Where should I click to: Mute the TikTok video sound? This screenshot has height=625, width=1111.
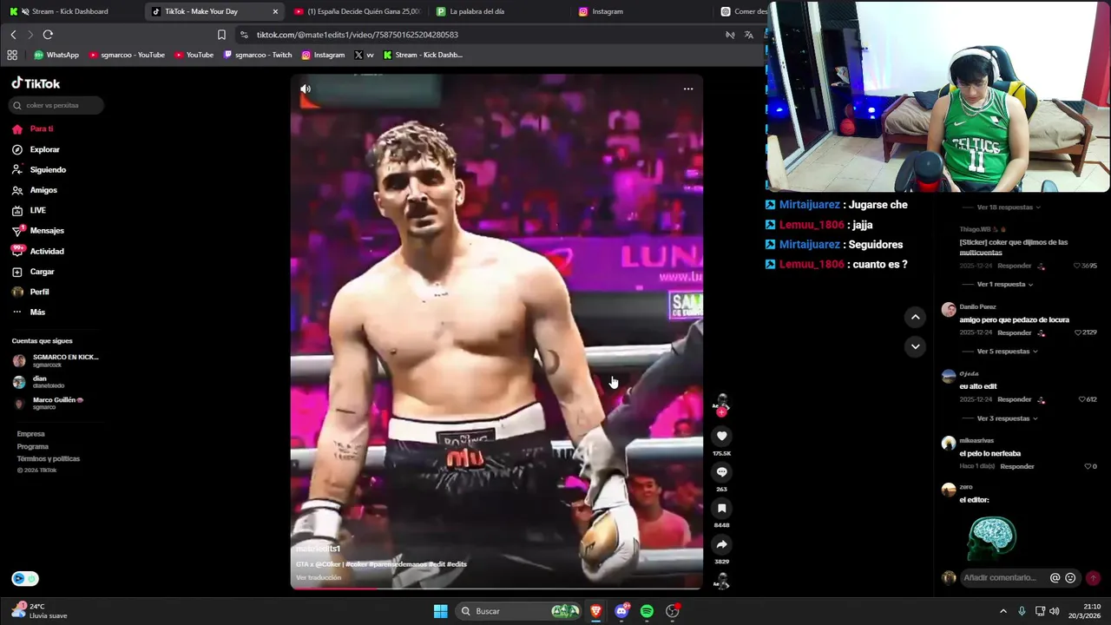point(306,89)
